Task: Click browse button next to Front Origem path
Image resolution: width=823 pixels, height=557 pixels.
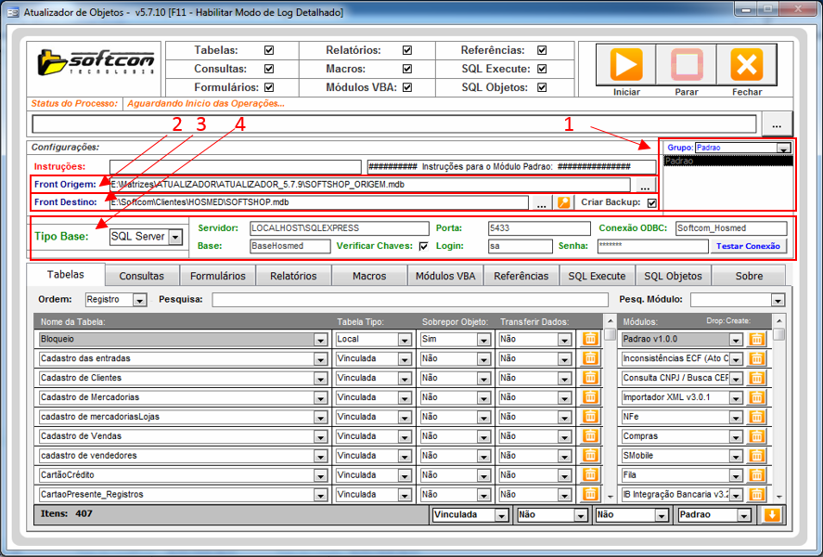Action: [x=645, y=186]
